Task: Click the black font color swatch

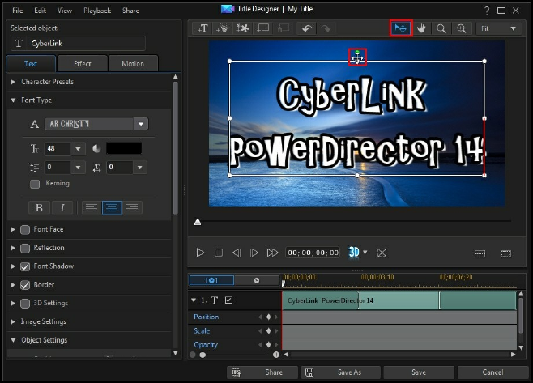Action: [x=123, y=148]
